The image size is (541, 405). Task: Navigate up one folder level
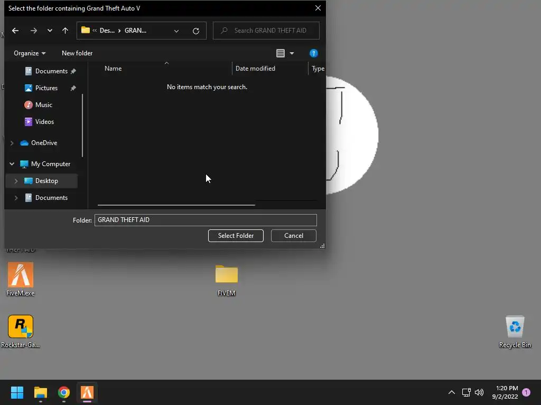(65, 31)
